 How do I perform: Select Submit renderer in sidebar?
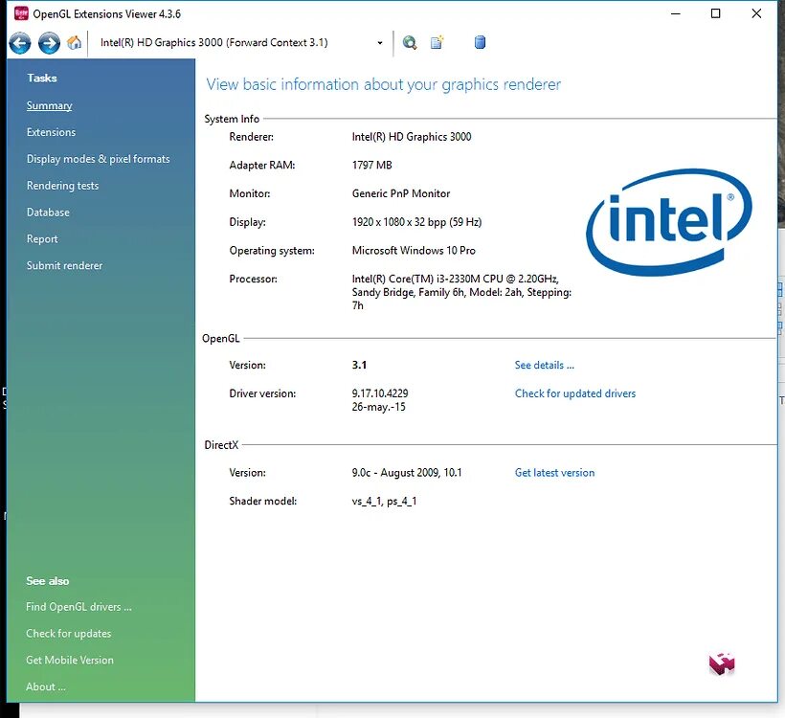click(x=64, y=265)
